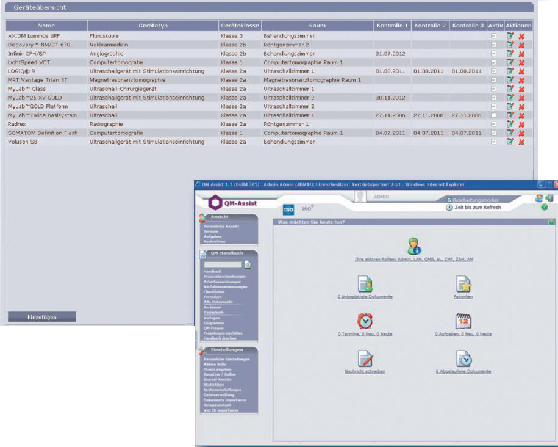Viewport: 558px width, 447px height.
Task: Open Papierkorb in QM-Handbuch menu
Action: [213, 312]
